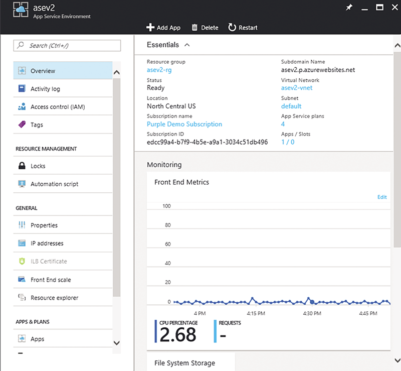Image resolution: width=401 pixels, height=371 pixels.
Task: Click the Front End scale icon
Action: pos(22,279)
